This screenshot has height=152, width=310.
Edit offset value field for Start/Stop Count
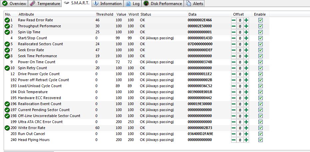[x=240, y=38]
